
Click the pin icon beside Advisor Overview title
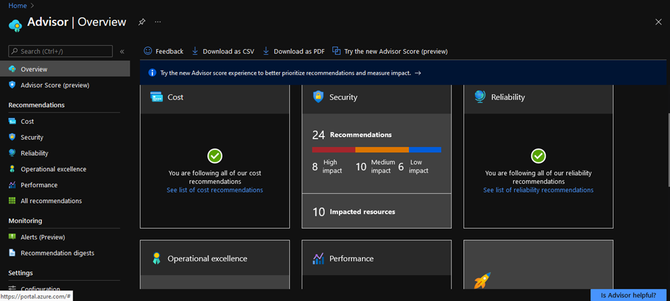pos(142,22)
